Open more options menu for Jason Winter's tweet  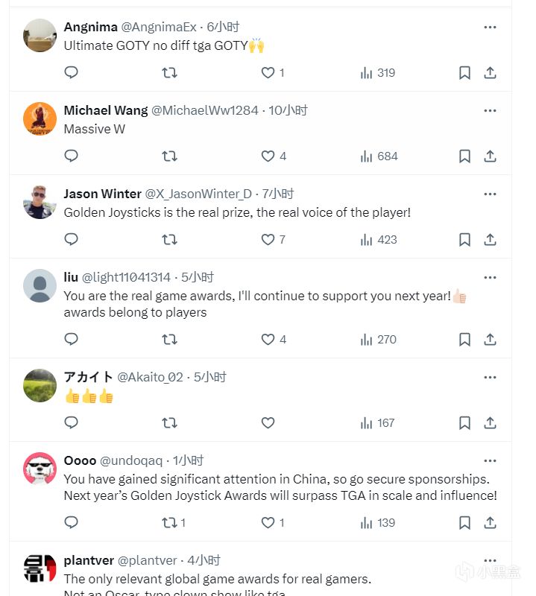490,194
